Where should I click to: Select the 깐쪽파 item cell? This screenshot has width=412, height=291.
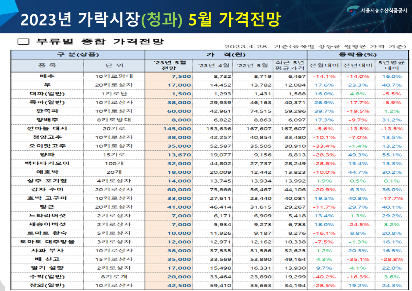[47, 111]
